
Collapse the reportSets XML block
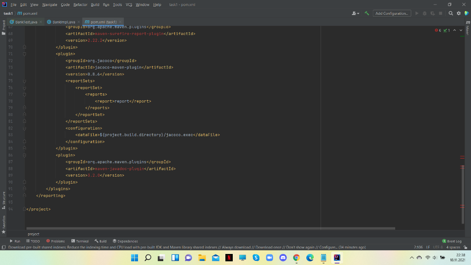[x=24, y=81]
